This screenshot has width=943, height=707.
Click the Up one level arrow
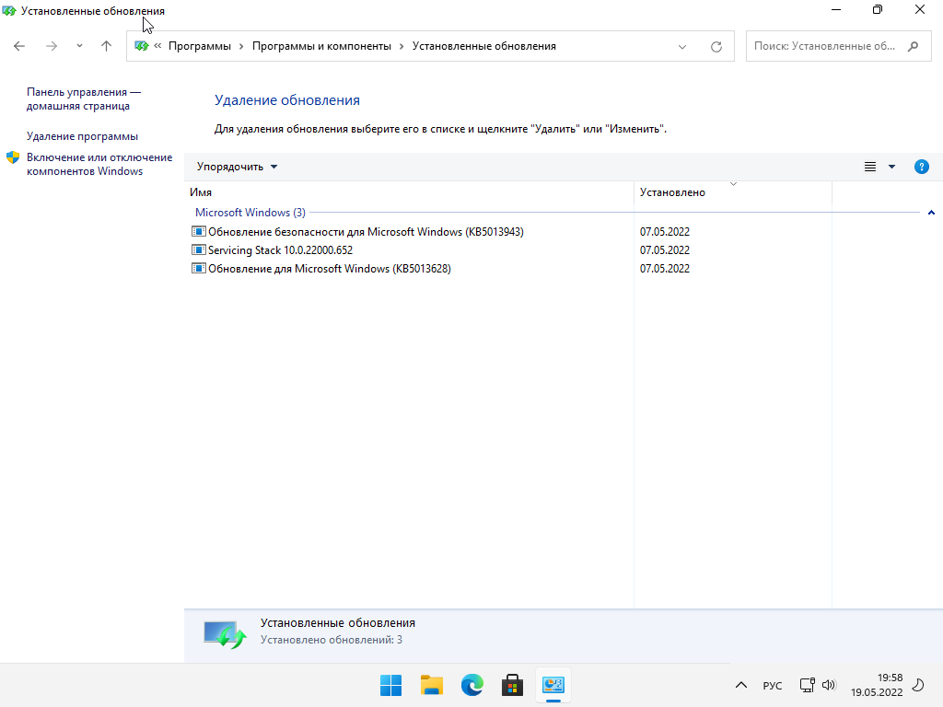pos(106,46)
